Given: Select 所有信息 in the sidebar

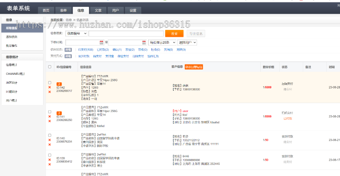Looking at the screenshot, I should coord(22,28).
